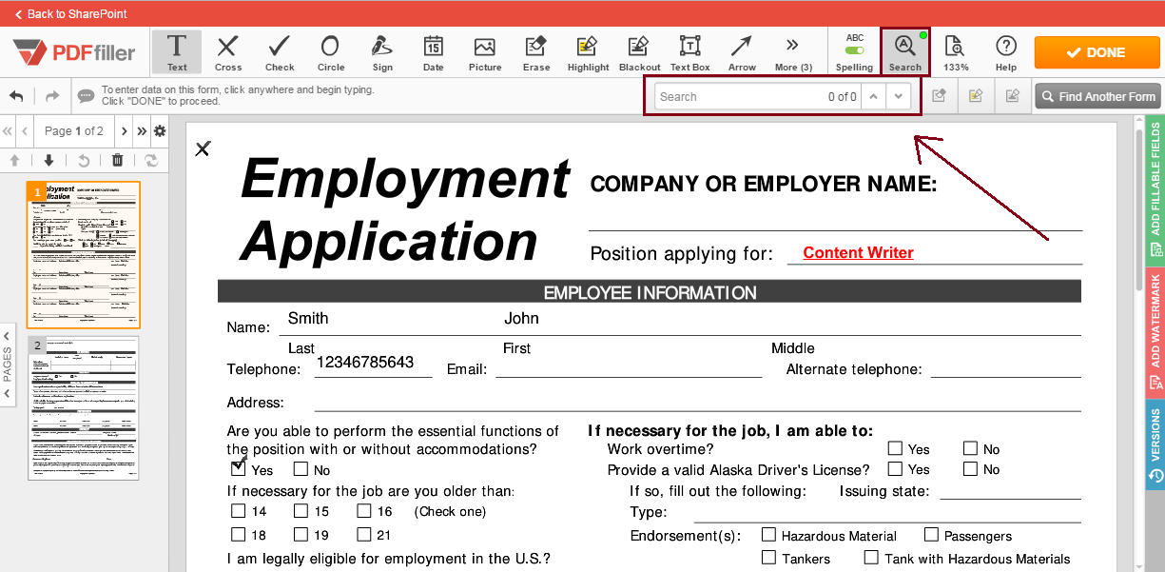Move page up arrow in pages panel
Image resolution: width=1165 pixels, height=572 pixels.
(x=14, y=160)
